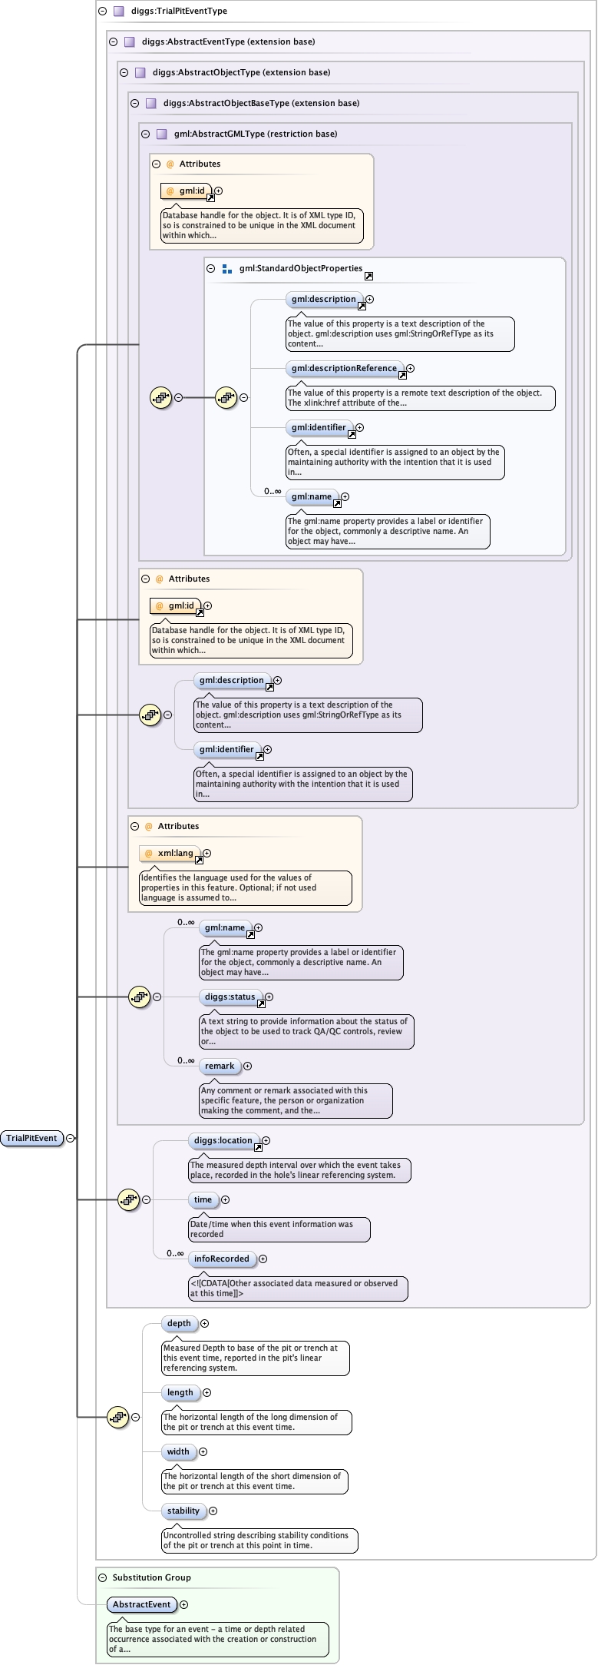
Task: Expand the infoRecorded element
Action: pyautogui.click(x=263, y=1259)
